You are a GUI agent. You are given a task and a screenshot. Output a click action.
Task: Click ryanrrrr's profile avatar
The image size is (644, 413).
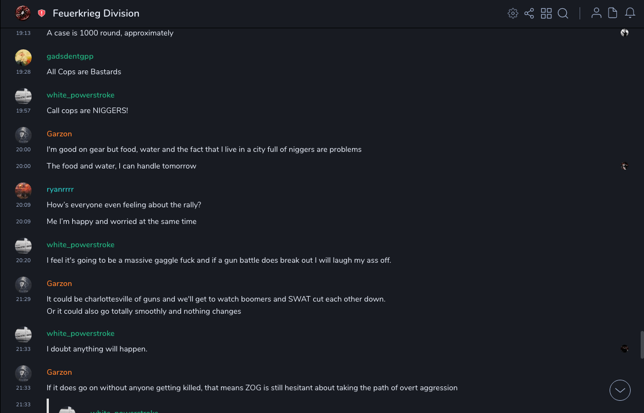[23, 191]
